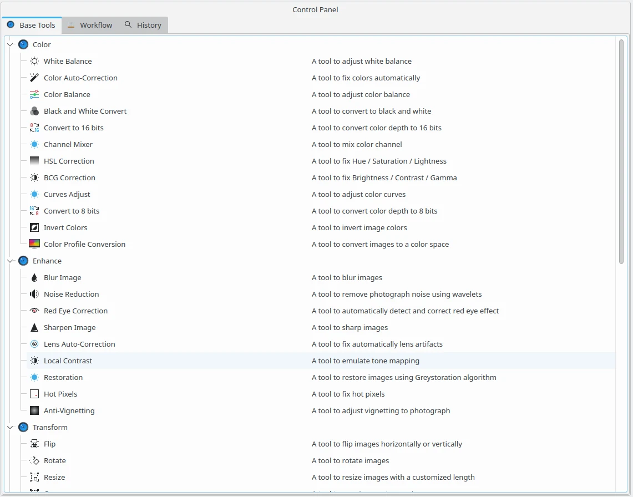Click the Sharpen Image triangle icon
The image size is (633, 497).
[34, 327]
